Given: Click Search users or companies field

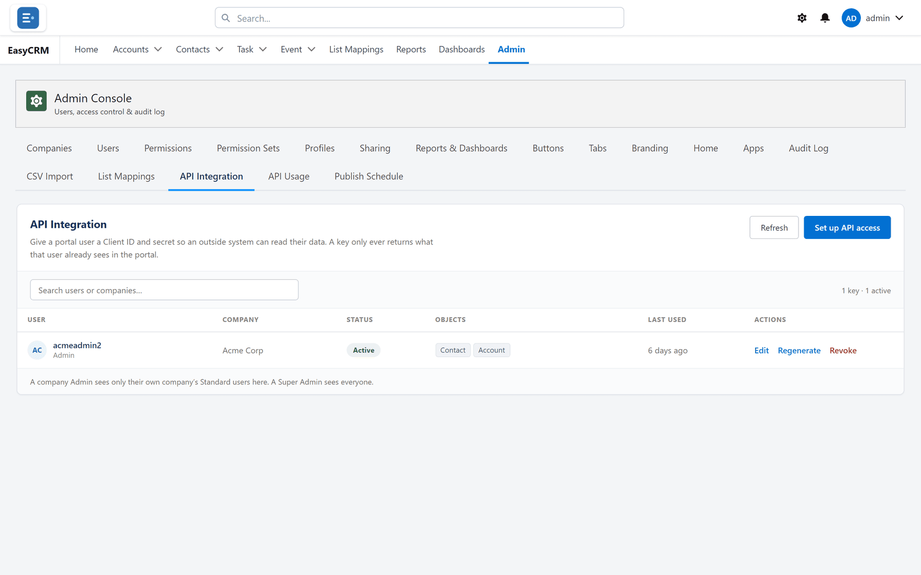Looking at the screenshot, I should (x=164, y=290).
